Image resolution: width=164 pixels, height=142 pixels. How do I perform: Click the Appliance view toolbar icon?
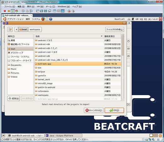[x=59, y=11]
